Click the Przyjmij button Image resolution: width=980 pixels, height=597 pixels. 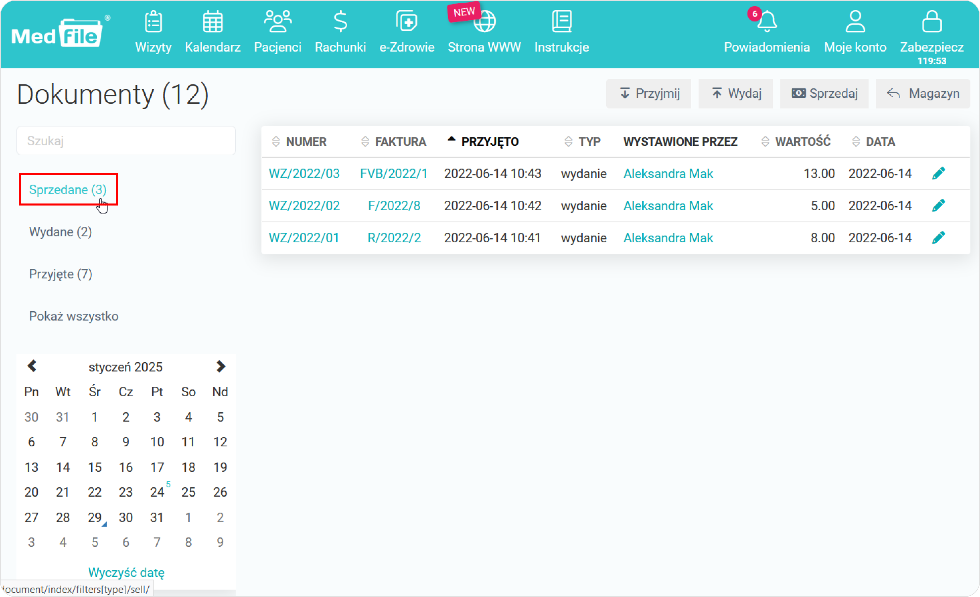pyautogui.click(x=649, y=93)
